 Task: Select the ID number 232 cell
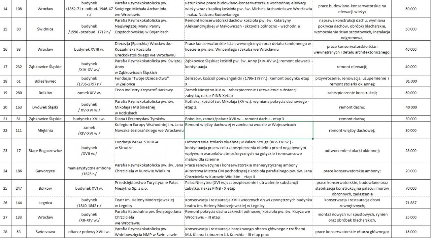pos(19,67)
